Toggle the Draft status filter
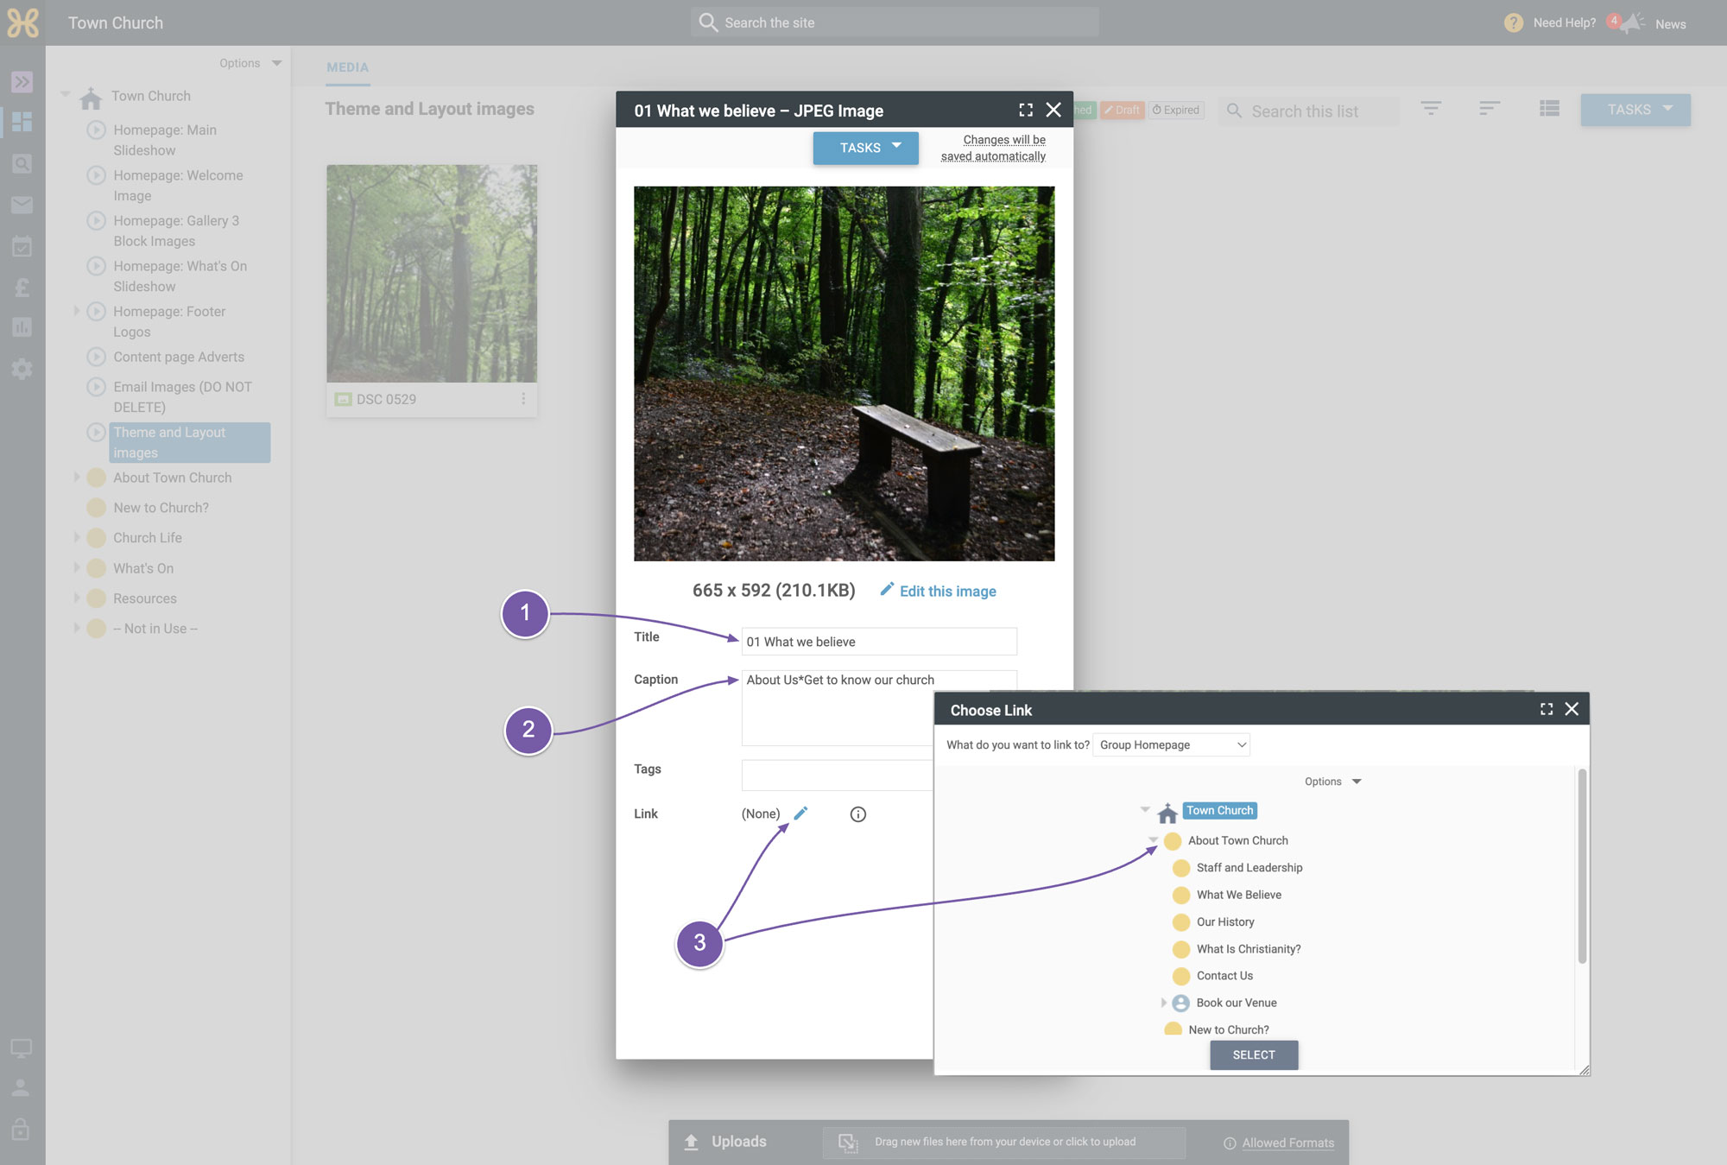Image resolution: width=1727 pixels, height=1165 pixels. (1123, 111)
